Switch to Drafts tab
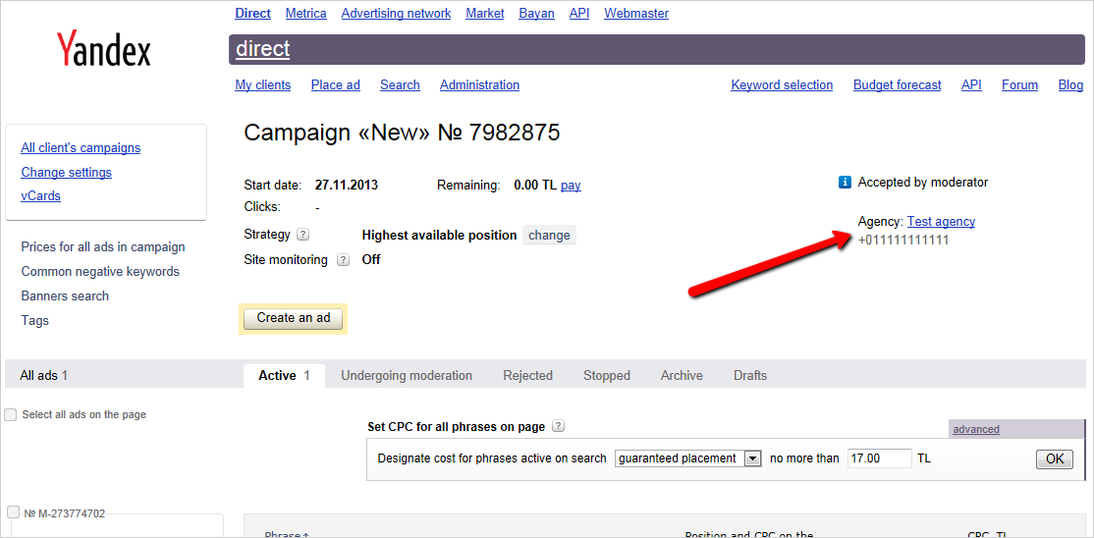 coord(750,375)
